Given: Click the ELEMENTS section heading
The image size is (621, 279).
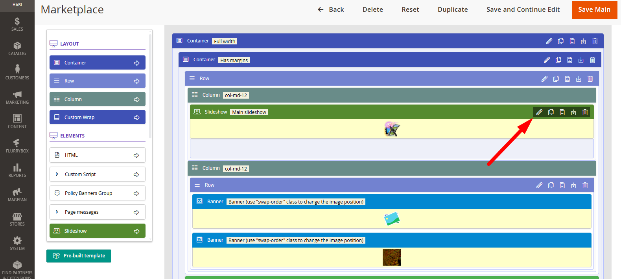Looking at the screenshot, I should [72, 136].
